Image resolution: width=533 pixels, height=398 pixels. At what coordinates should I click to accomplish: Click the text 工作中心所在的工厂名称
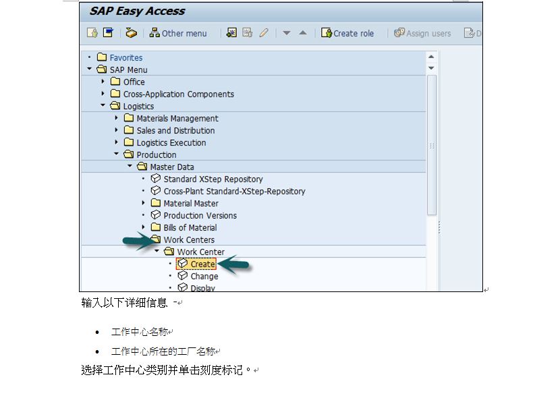[x=163, y=351]
